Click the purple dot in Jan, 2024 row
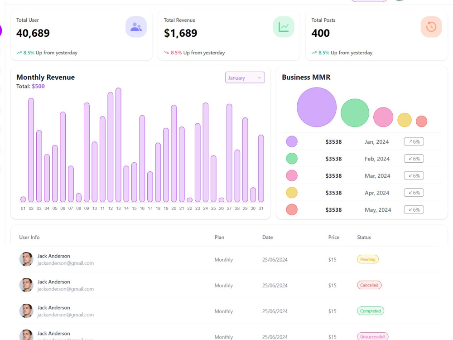Screen dimensions: 453x340 pos(292,141)
